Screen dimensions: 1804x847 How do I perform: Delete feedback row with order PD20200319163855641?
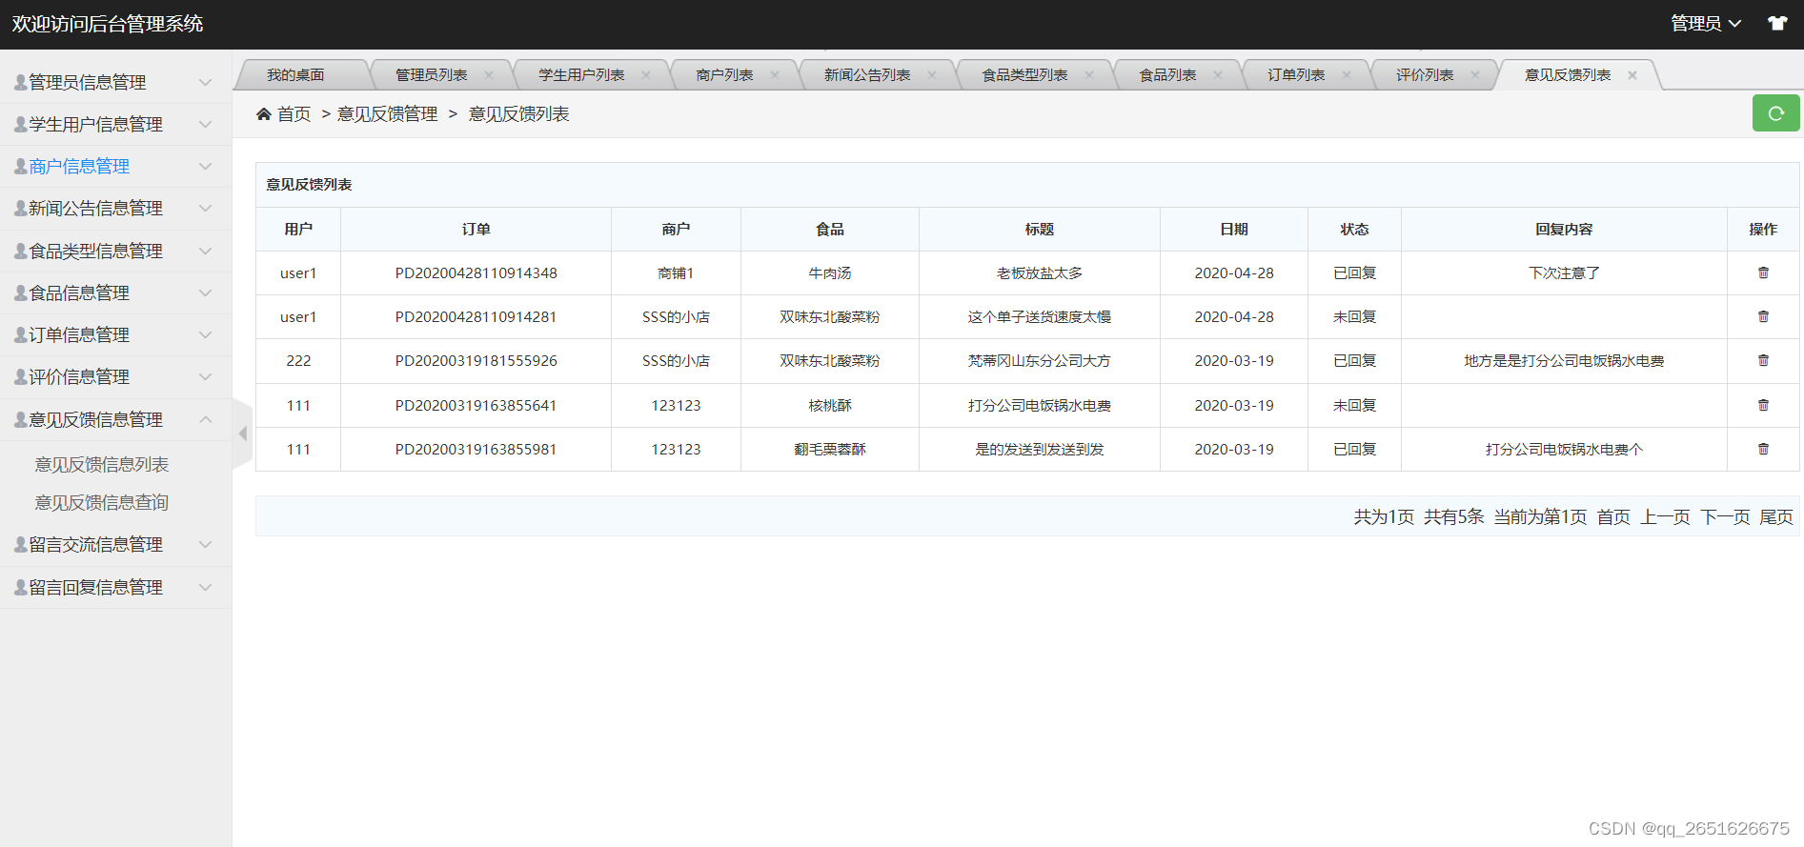(x=1763, y=405)
